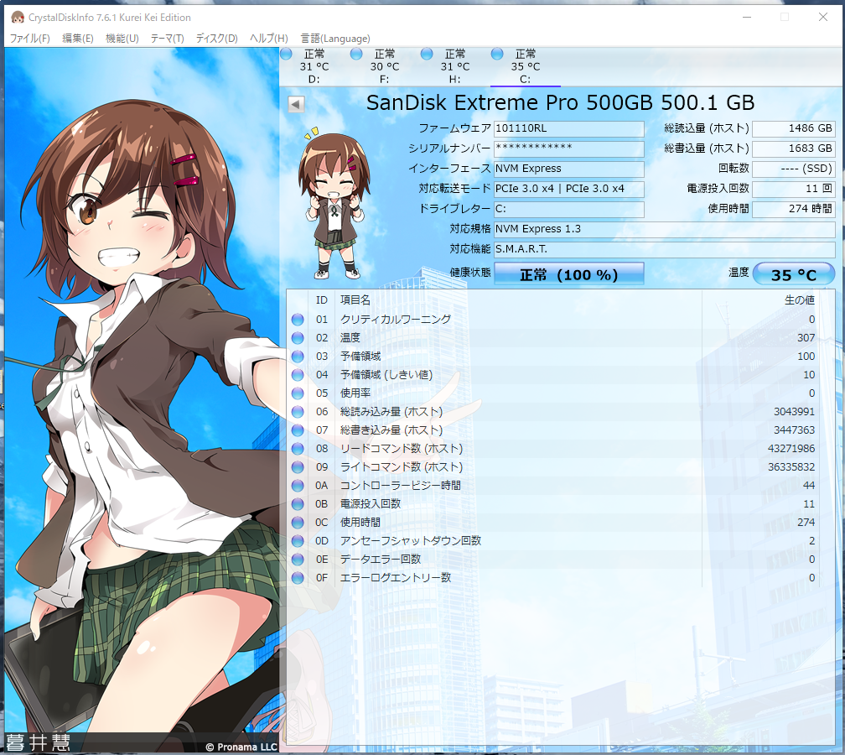The image size is (845, 755).
Task: Click status orb for attribute 01 クリティカルワーニング
Action: pos(298,320)
